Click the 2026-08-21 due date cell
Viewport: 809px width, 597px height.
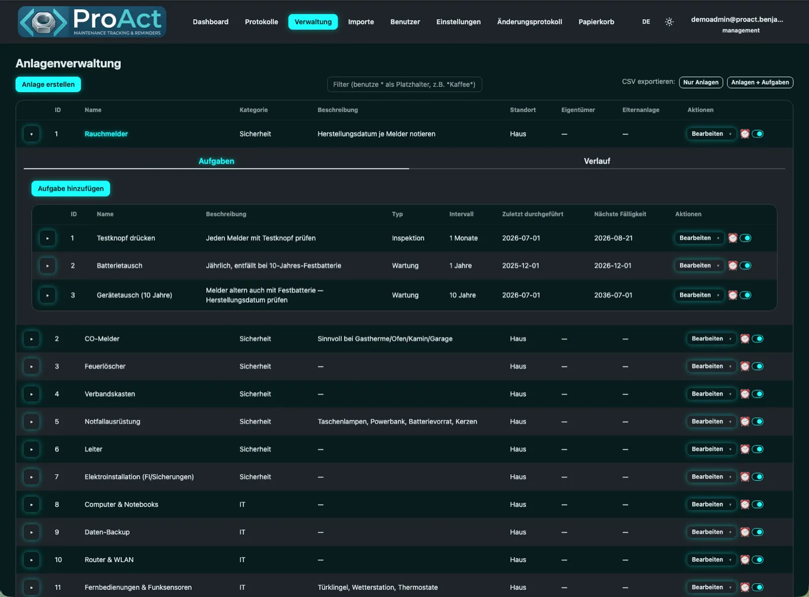point(613,238)
